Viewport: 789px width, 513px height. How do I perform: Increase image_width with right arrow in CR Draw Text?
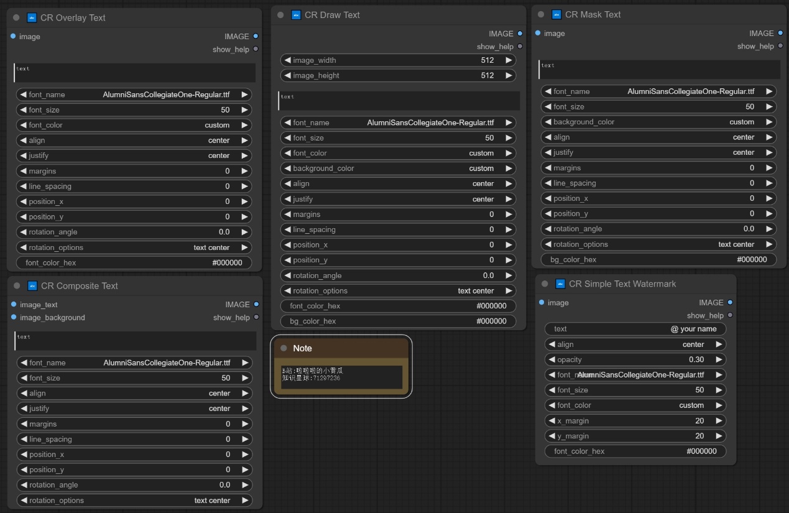click(x=509, y=60)
